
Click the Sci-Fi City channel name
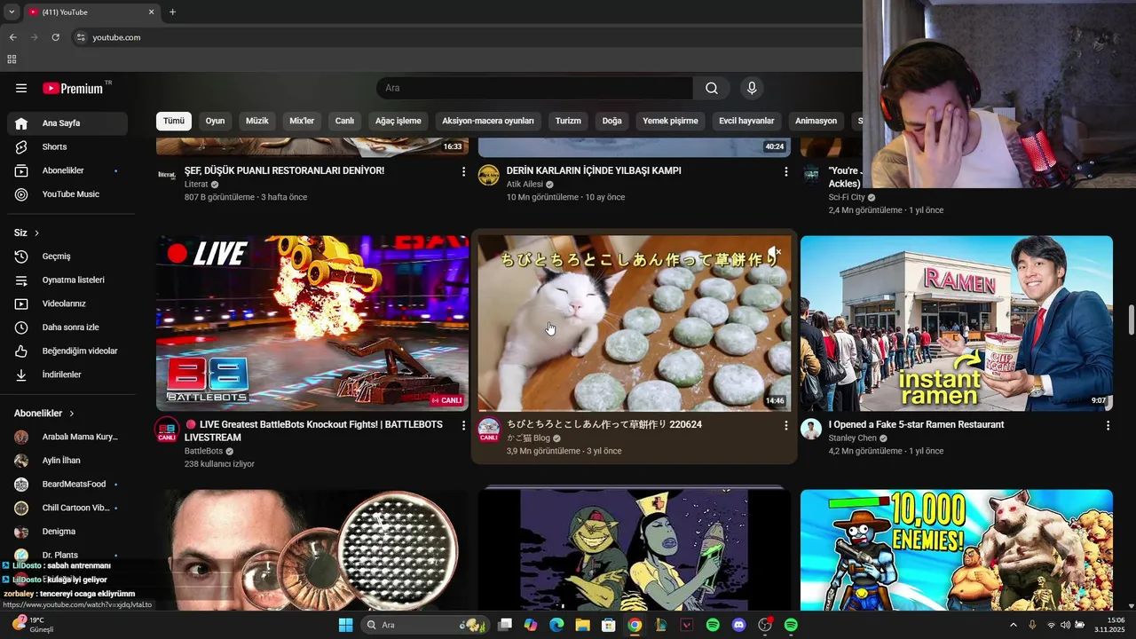(x=847, y=197)
